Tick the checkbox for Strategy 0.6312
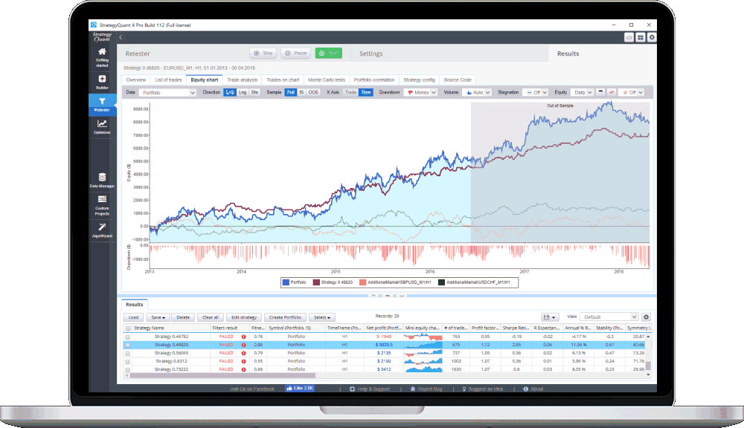The height and width of the screenshot is (428, 744). click(128, 361)
